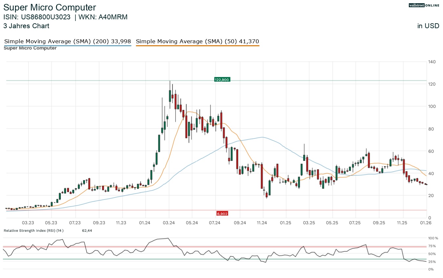
Task: Click the 03.23 date marker on x-axis
Action: click(x=28, y=223)
